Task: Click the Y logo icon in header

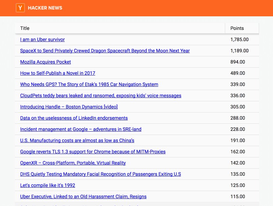Action: tap(20, 8)
